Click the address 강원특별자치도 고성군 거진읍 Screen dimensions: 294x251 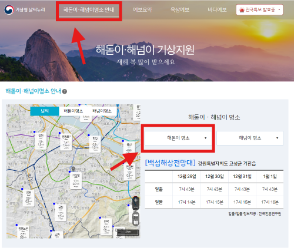(227, 164)
